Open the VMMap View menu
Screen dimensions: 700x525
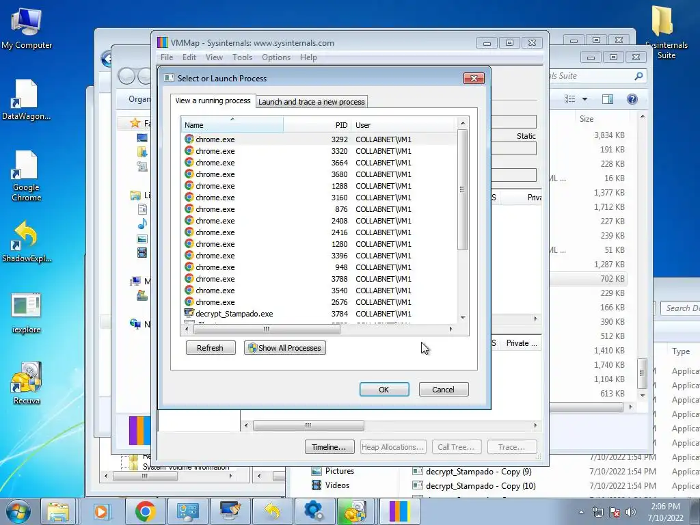[214, 57]
